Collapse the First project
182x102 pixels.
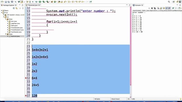coord(2,12)
